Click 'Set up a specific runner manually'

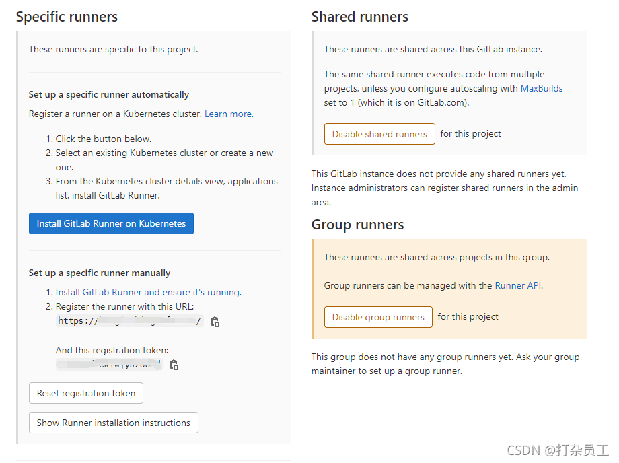click(100, 273)
